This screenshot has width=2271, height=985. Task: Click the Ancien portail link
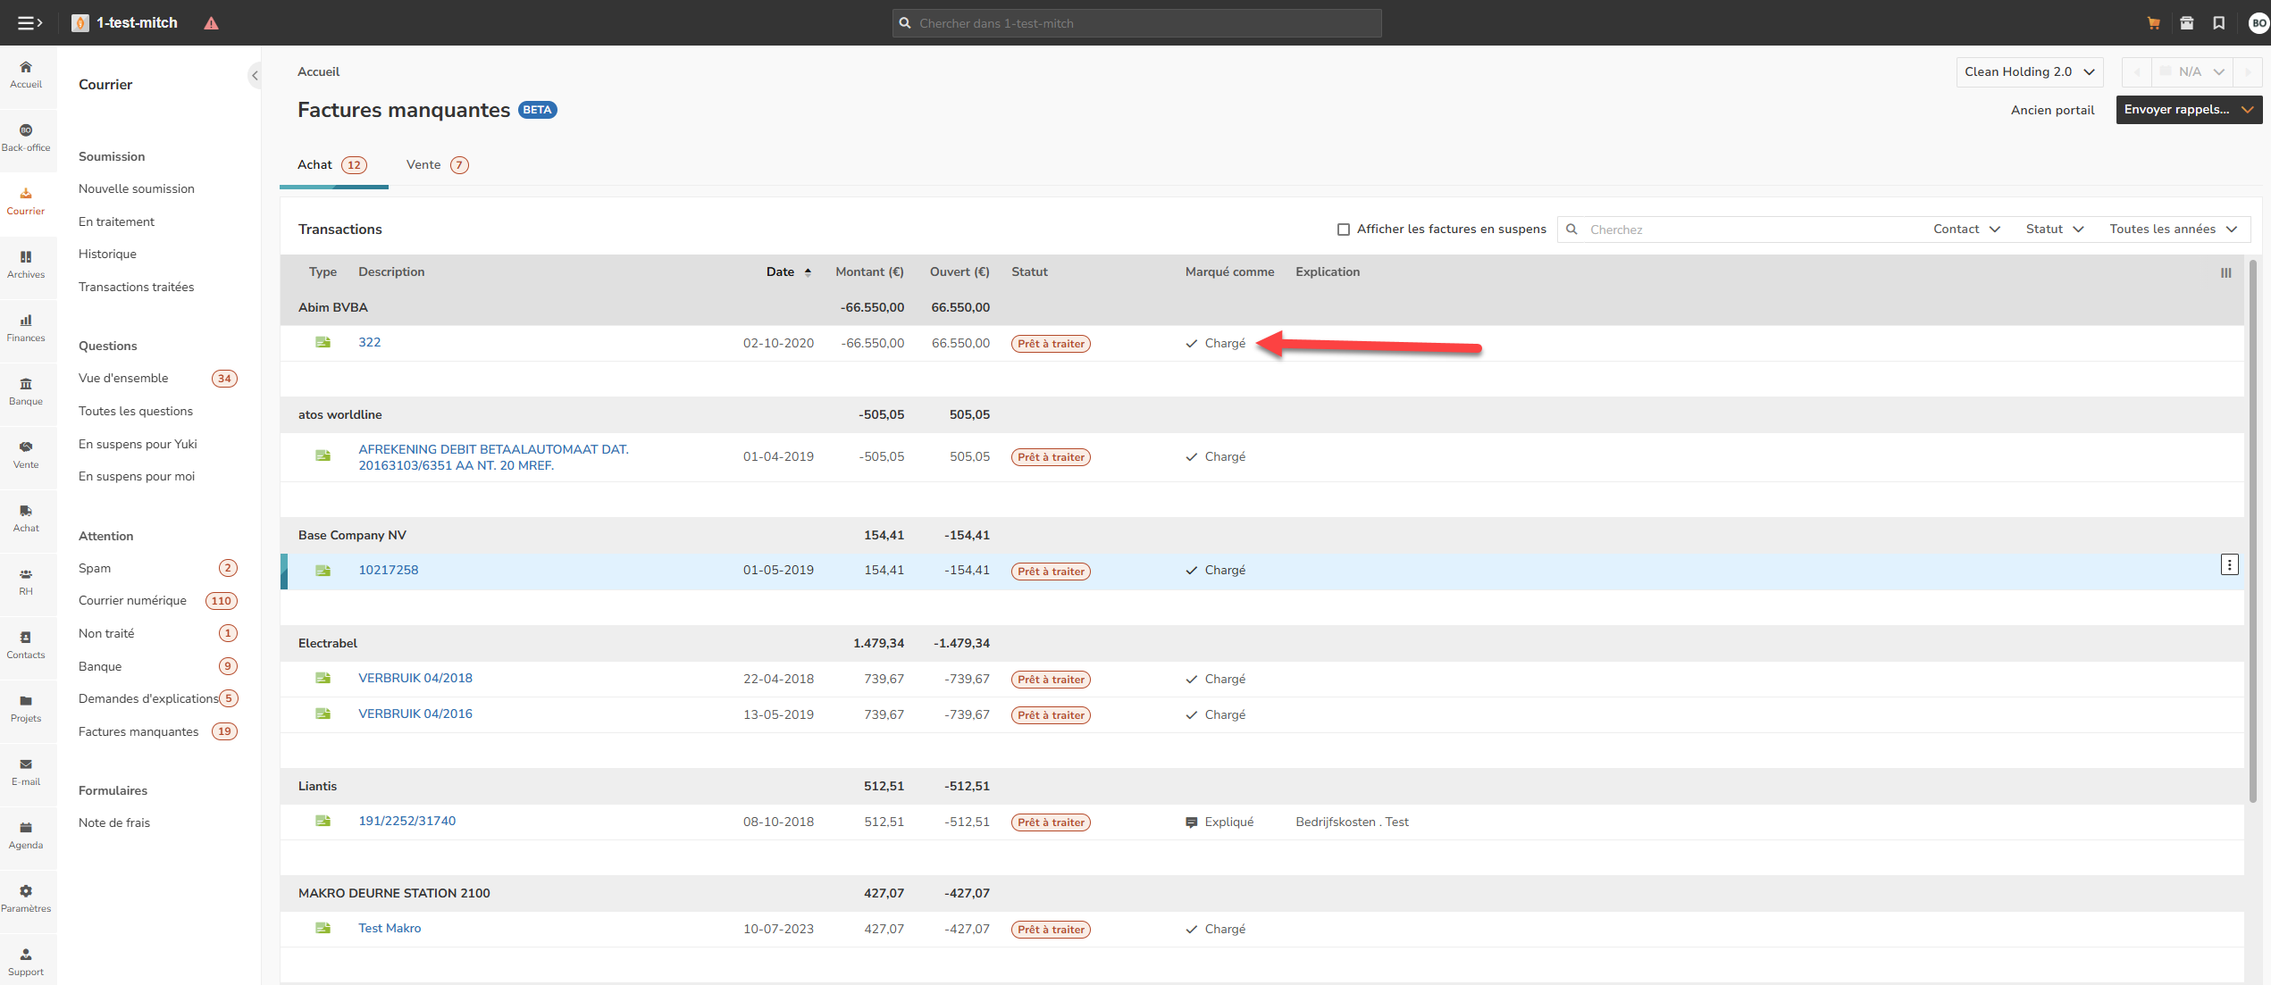pyautogui.click(x=2052, y=111)
